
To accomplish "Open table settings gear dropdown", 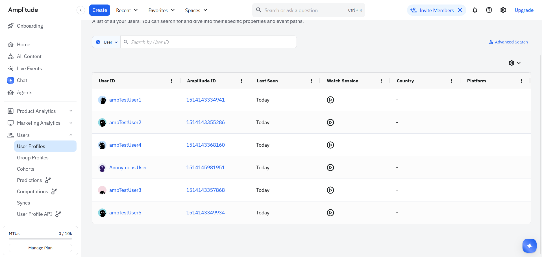I will coord(514,63).
